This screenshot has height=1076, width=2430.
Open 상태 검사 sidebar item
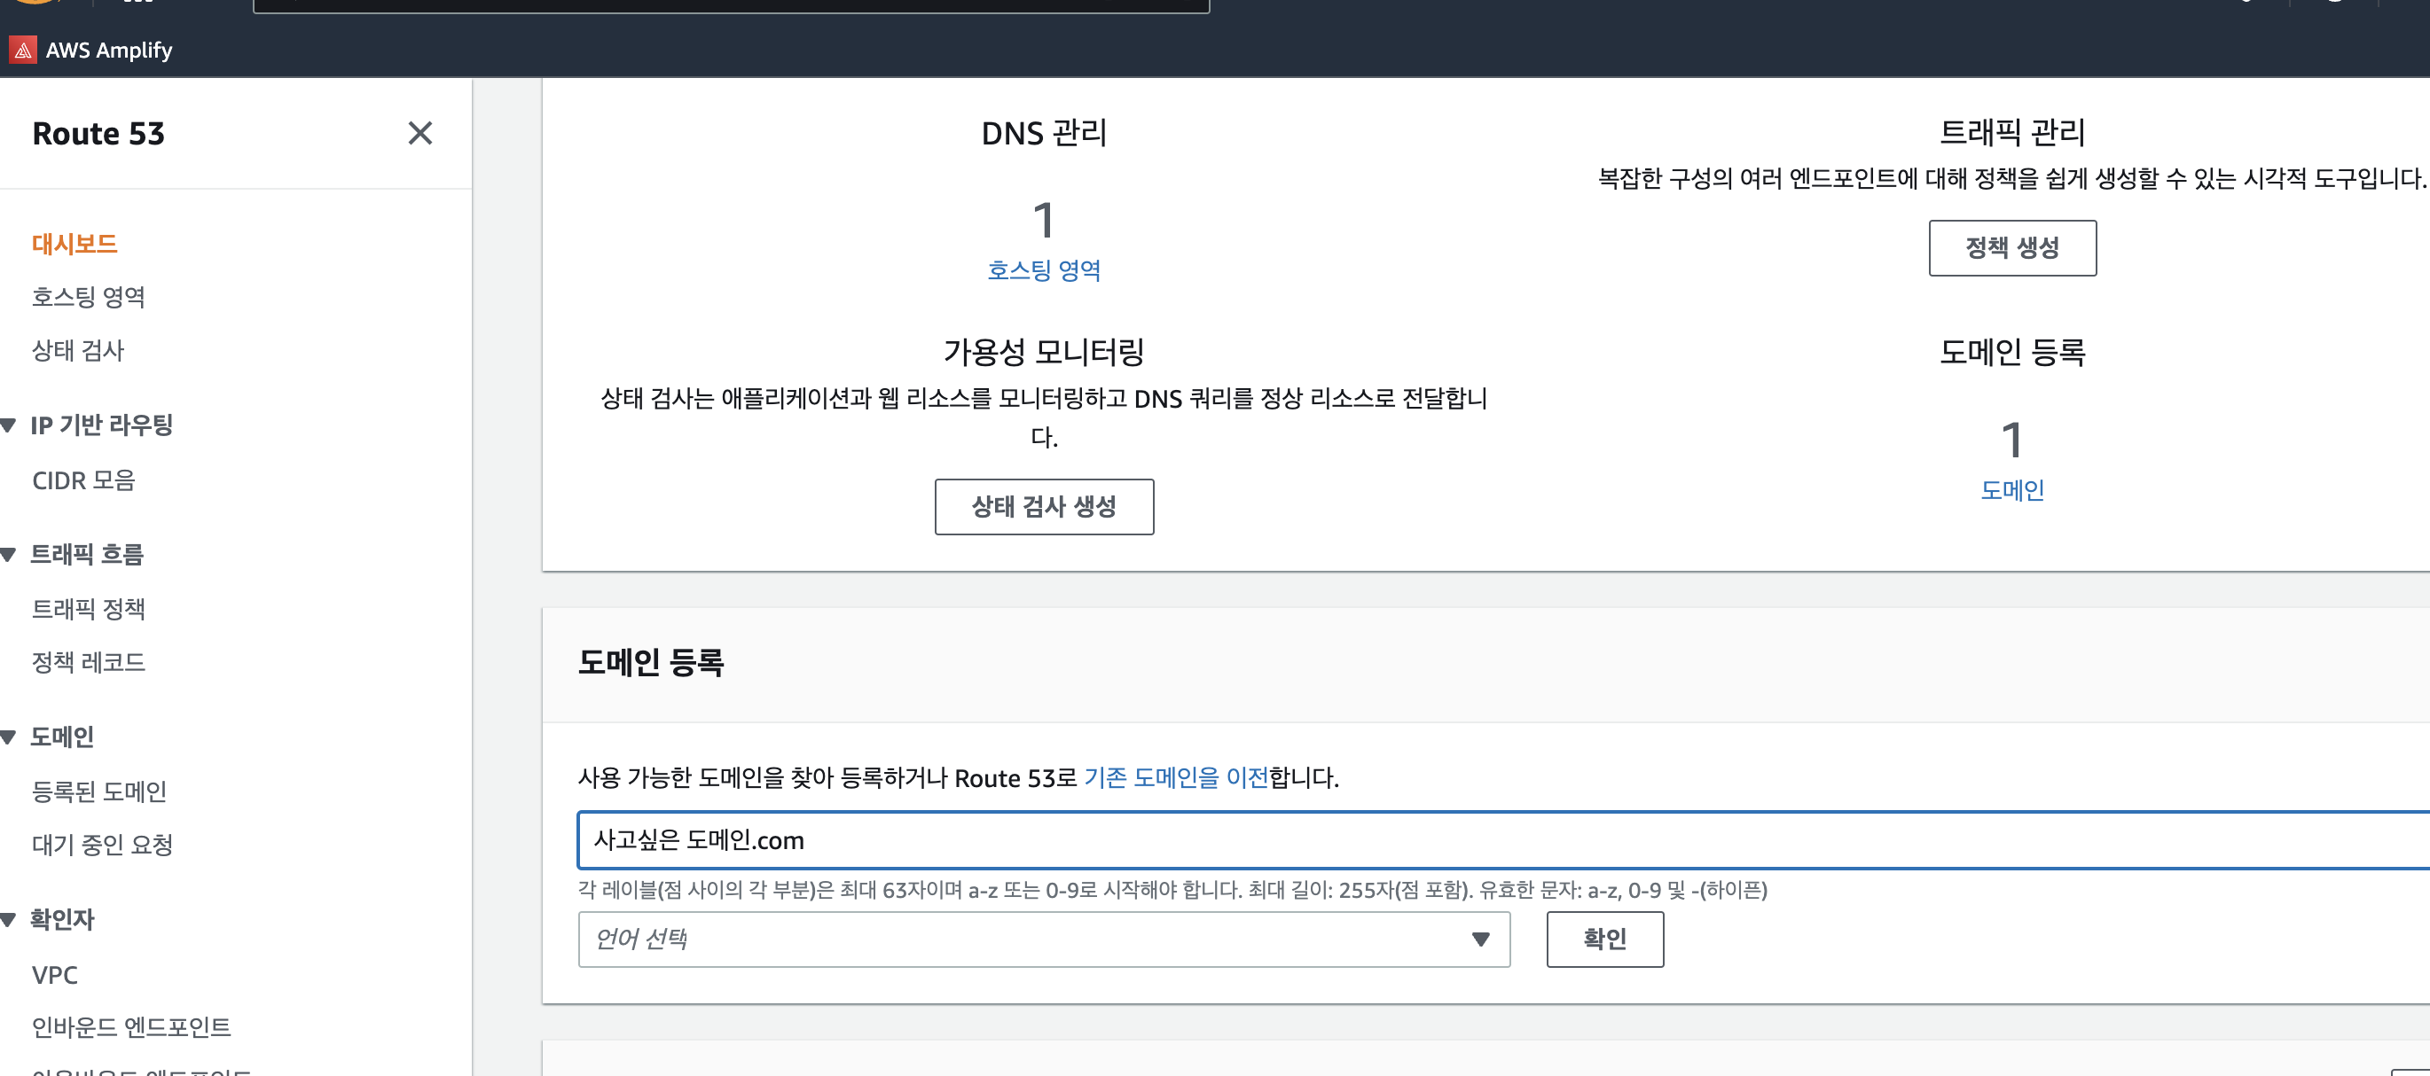[78, 351]
